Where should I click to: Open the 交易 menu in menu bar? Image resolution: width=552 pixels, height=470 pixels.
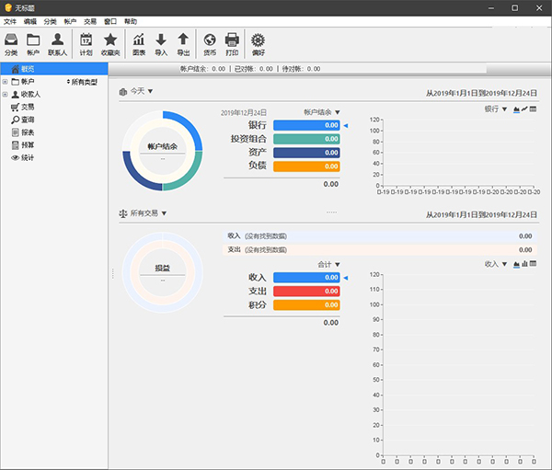89,20
